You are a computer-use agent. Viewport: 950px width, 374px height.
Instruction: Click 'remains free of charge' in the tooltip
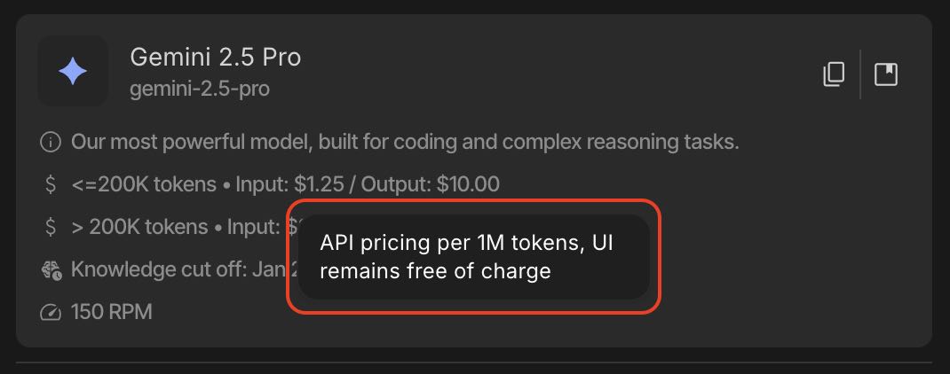pyautogui.click(x=436, y=271)
